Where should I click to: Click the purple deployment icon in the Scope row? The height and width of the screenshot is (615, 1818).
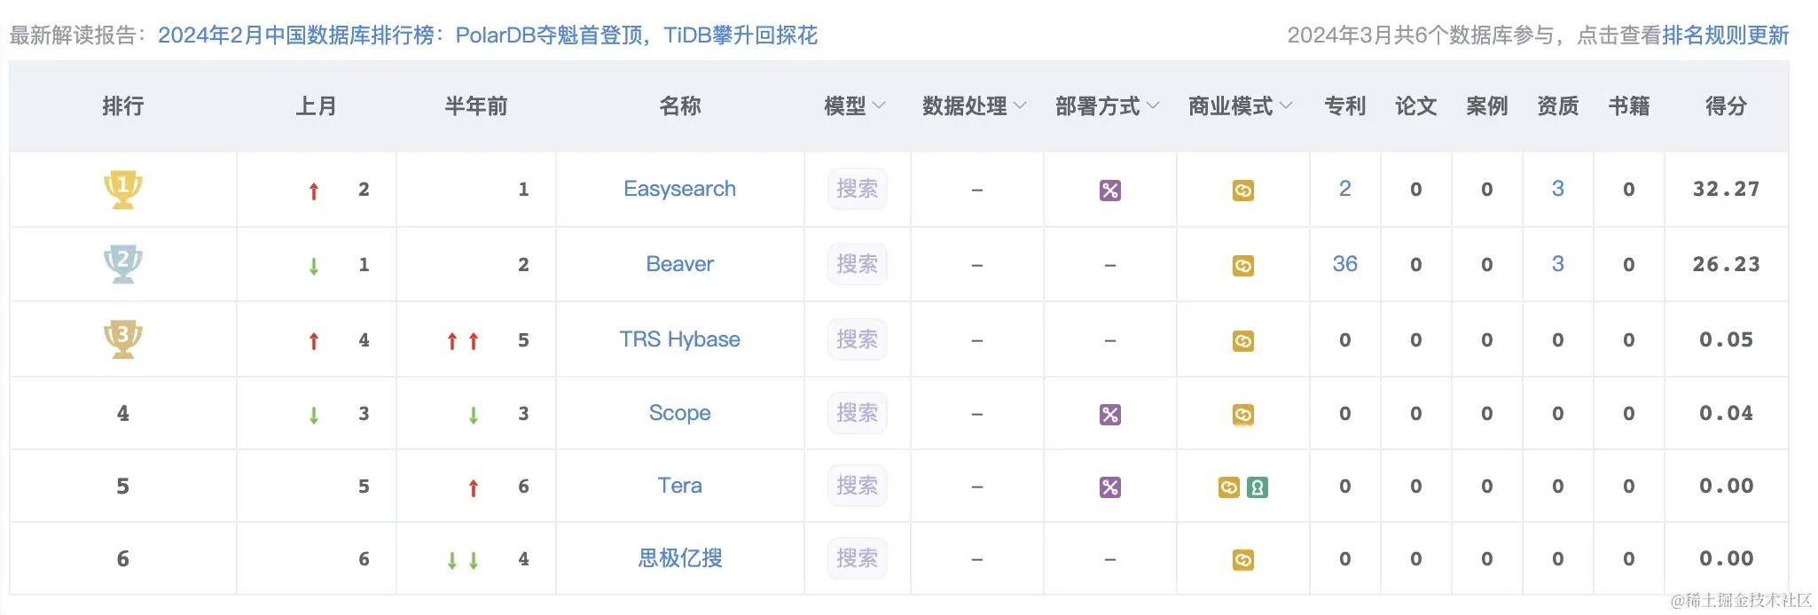[1110, 415]
